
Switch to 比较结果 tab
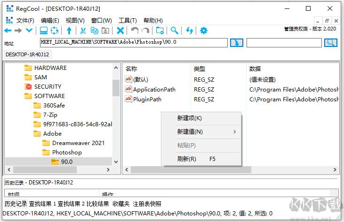coord(97,204)
